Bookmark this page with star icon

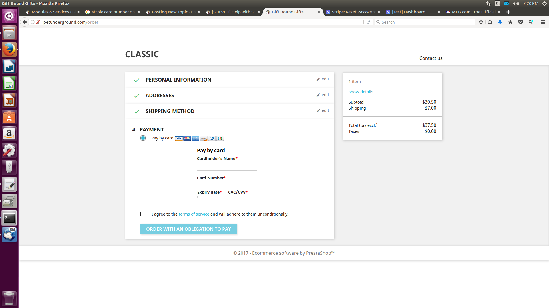[x=481, y=22]
